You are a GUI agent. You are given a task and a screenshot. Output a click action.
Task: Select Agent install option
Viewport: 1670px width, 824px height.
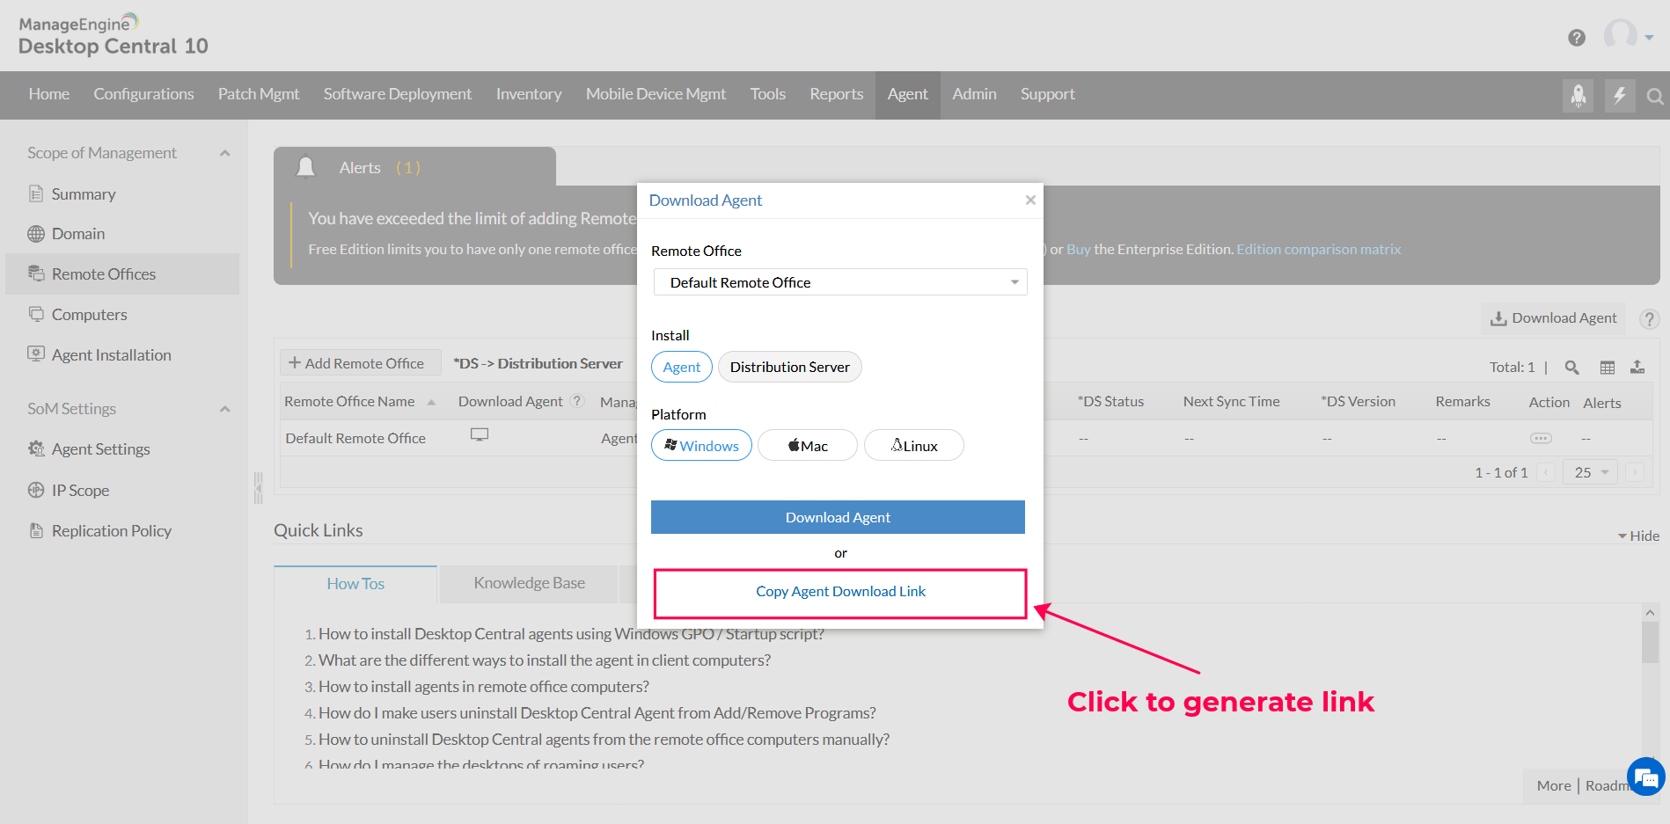682,367
